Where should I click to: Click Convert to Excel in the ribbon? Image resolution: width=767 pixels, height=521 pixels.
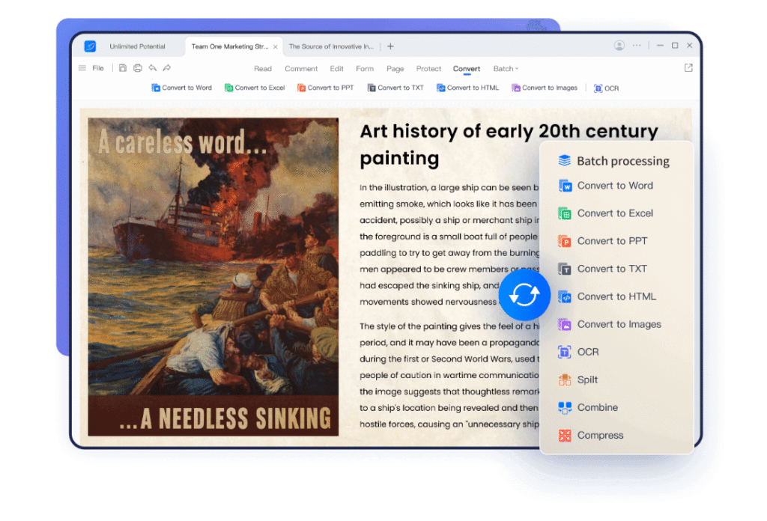click(255, 88)
